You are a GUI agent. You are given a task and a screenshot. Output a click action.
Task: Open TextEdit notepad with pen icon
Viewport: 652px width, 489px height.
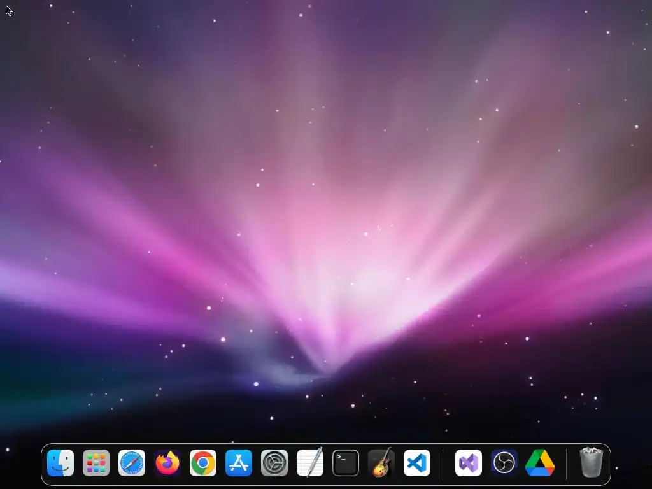[310, 462]
